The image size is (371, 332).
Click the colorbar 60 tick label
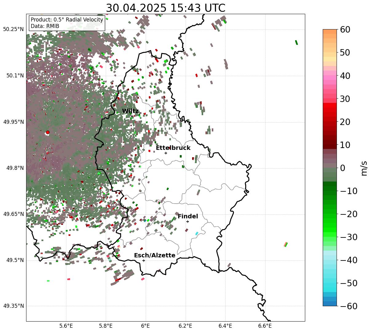(x=345, y=29)
